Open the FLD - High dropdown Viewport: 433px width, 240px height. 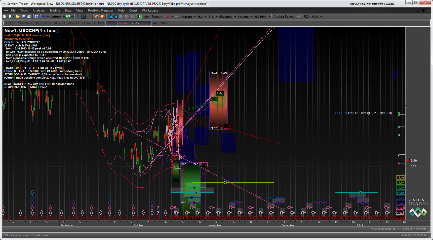pos(312,17)
